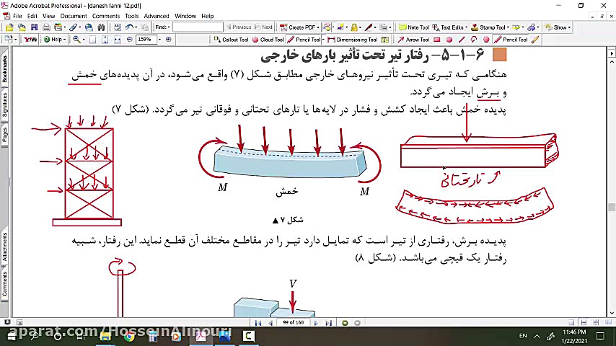
Task: Select the Polygon line tool icon
Action: pos(474,40)
